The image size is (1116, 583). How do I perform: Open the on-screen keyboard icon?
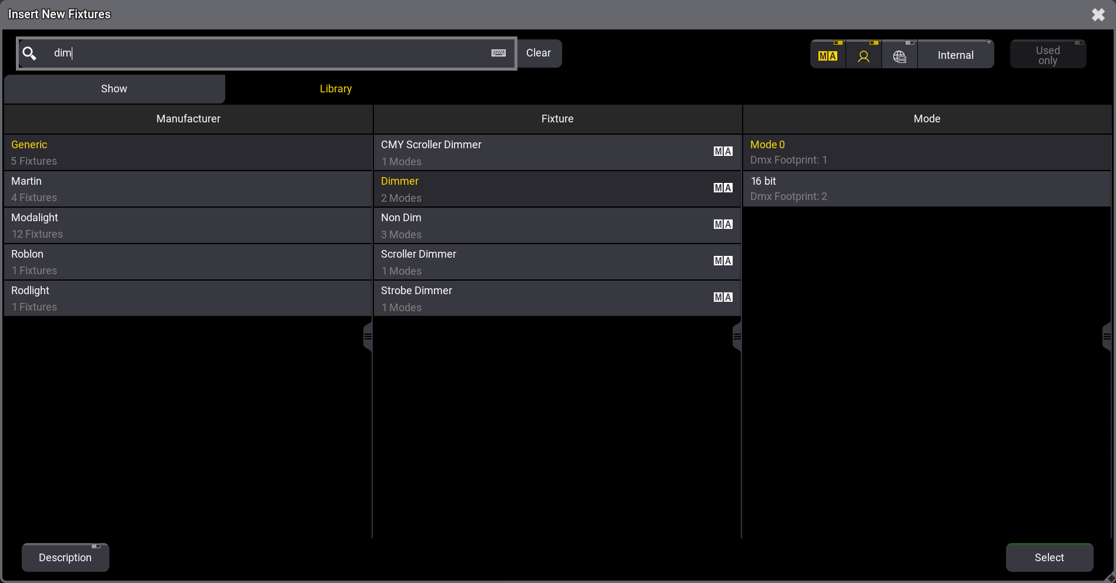[x=498, y=53]
